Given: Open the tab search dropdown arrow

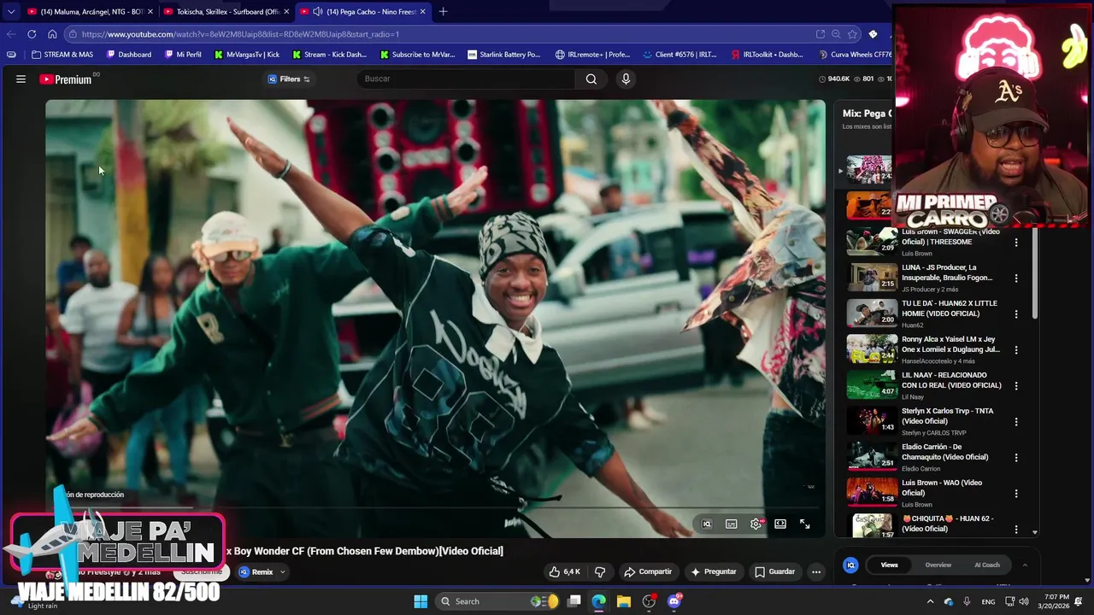Looking at the screenshot, I should [x=10, y=12].
